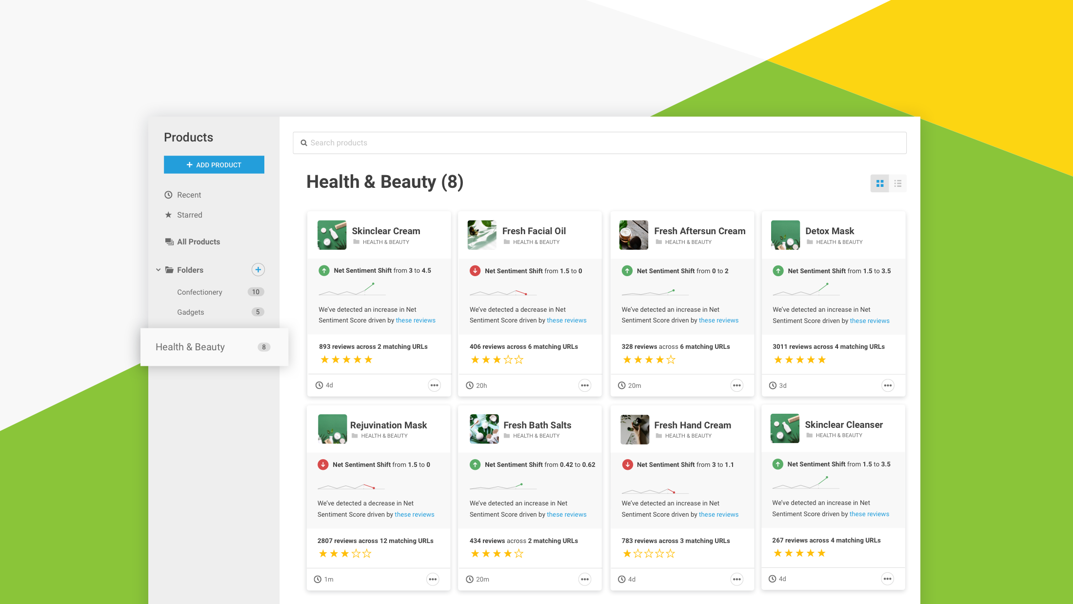This screenshot has height=604, width=1073.
Task: Click the clock icon on Detox Mask card
Action: (x=773, y=385)
